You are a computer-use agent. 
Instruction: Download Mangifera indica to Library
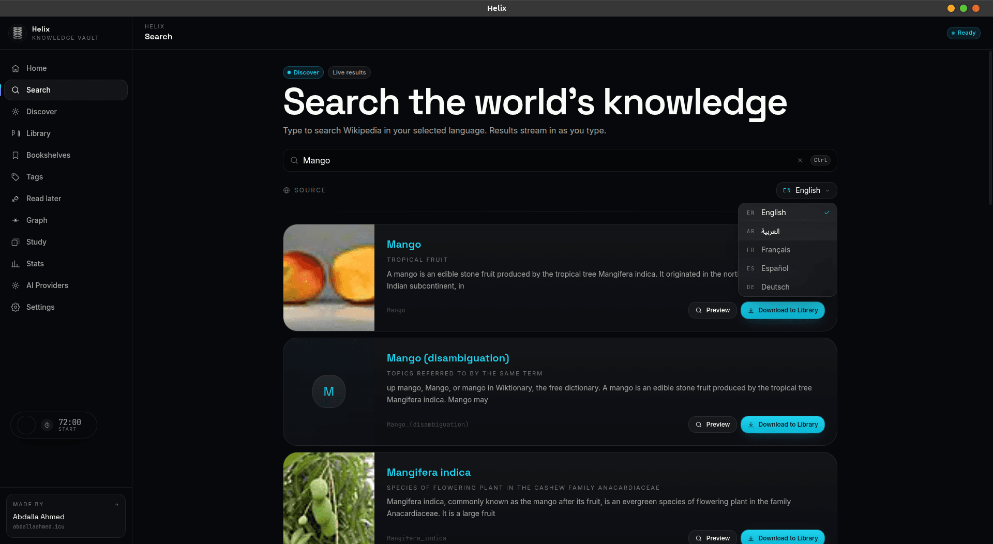(x=783, y=537)
